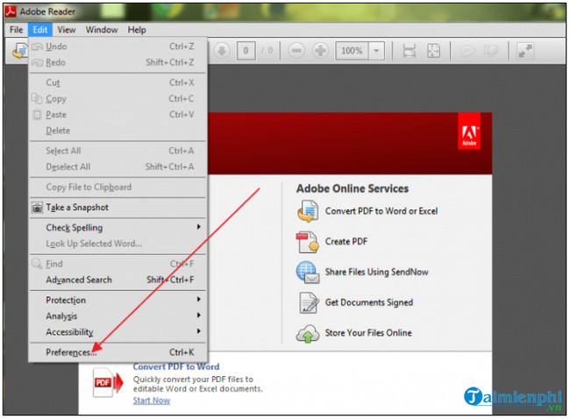Expand the Accessibility submenu
This screenshot has width=570, height=419.
pyautogui.click(x=118, y=332)
